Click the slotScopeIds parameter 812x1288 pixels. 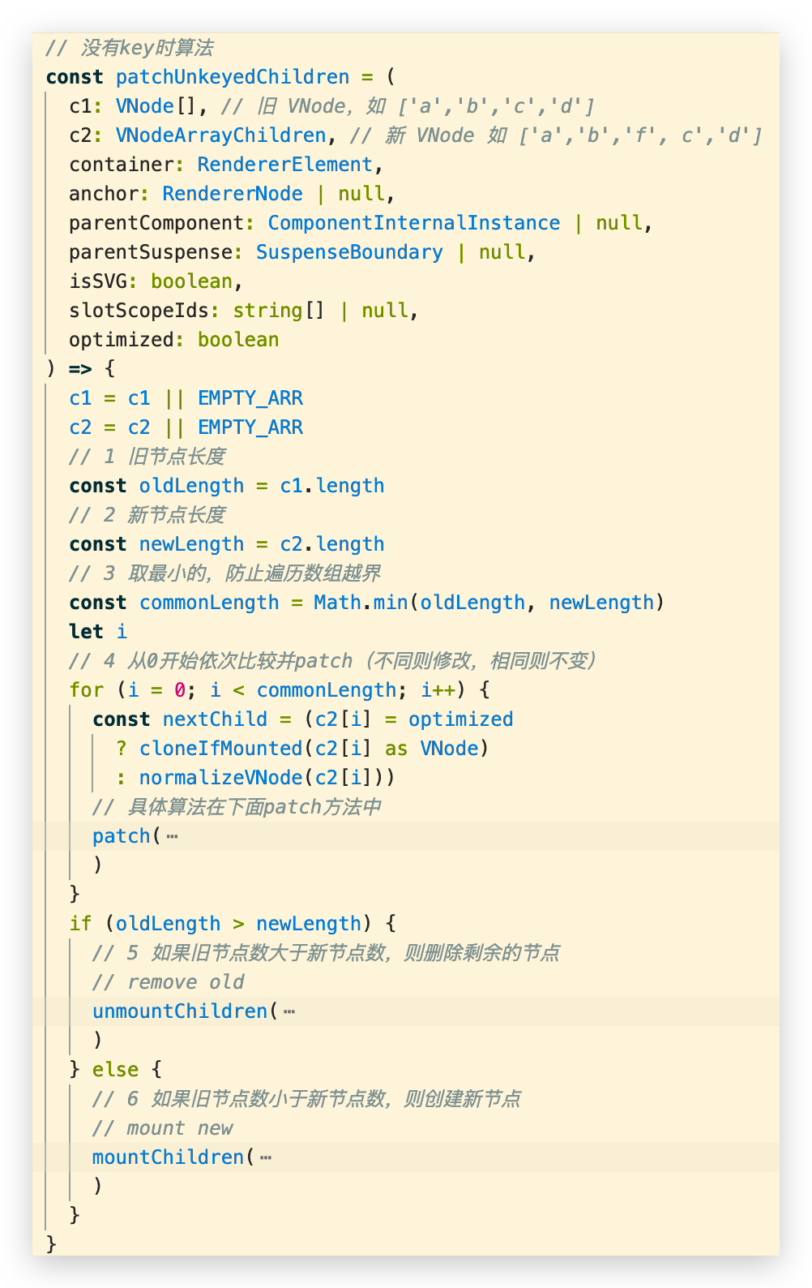coord(139,311)
